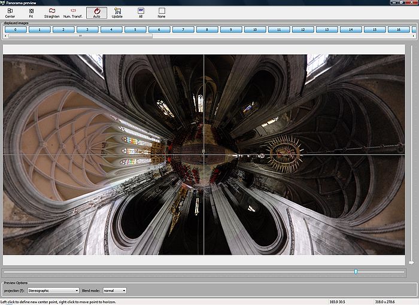Open the Num. Transf. tool
The height and width of the screenshot is (305, 419).
[73, 12]
